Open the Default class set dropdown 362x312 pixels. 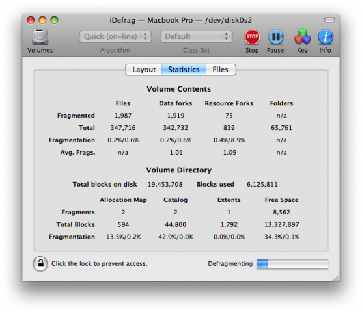click(197, 36)
